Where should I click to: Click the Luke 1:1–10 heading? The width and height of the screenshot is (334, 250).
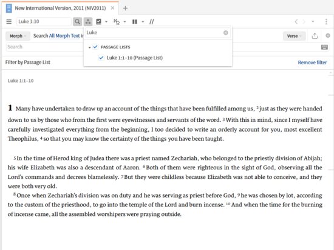click(21, 81)
